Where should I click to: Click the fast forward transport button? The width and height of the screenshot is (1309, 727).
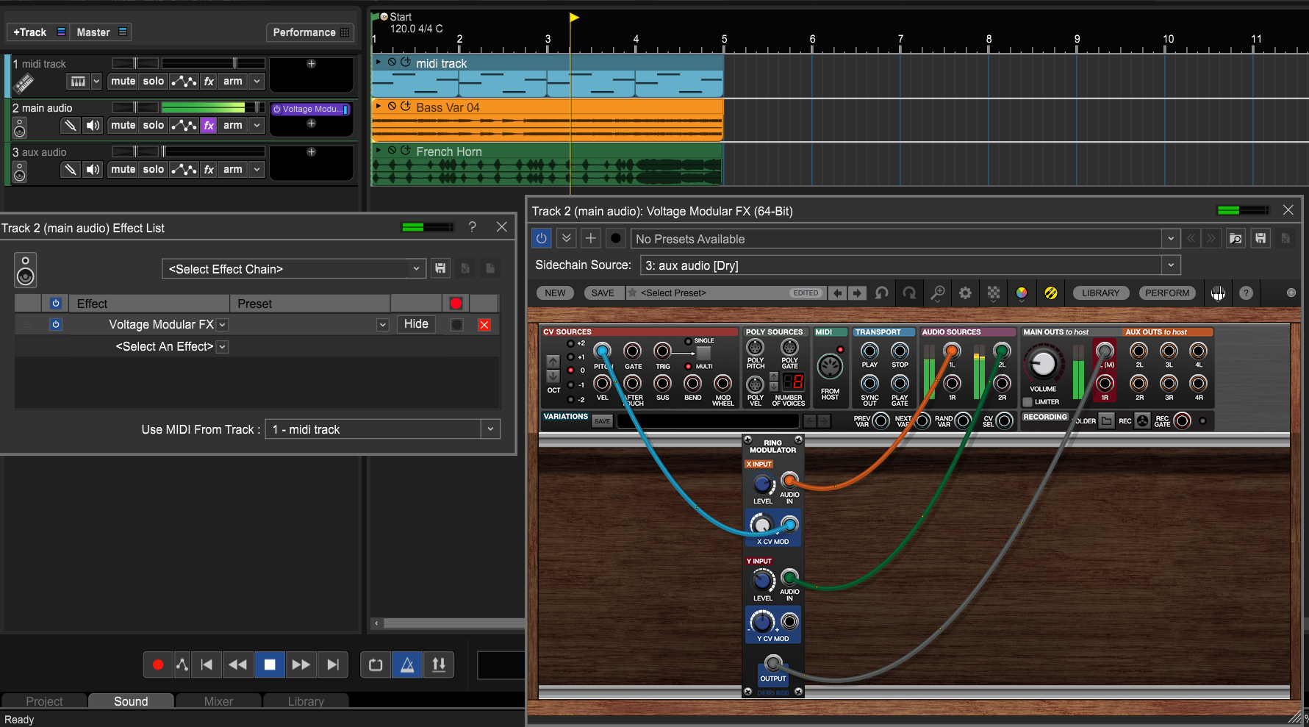click(301, 665)
